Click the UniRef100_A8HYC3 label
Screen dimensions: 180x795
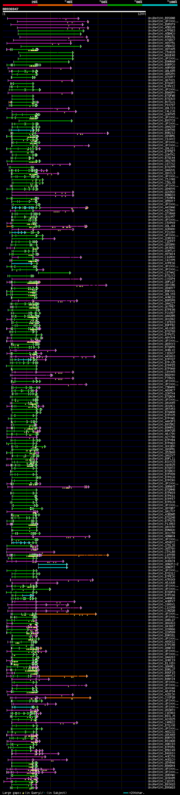pyautogui.click(x=161, y=676)
